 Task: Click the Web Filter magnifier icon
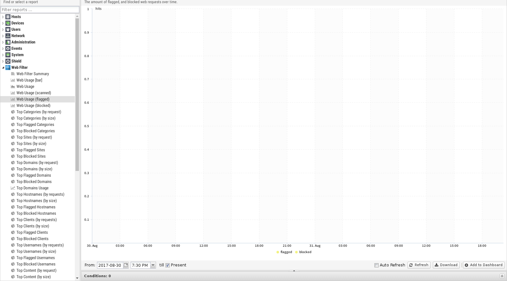coord(8,68)
